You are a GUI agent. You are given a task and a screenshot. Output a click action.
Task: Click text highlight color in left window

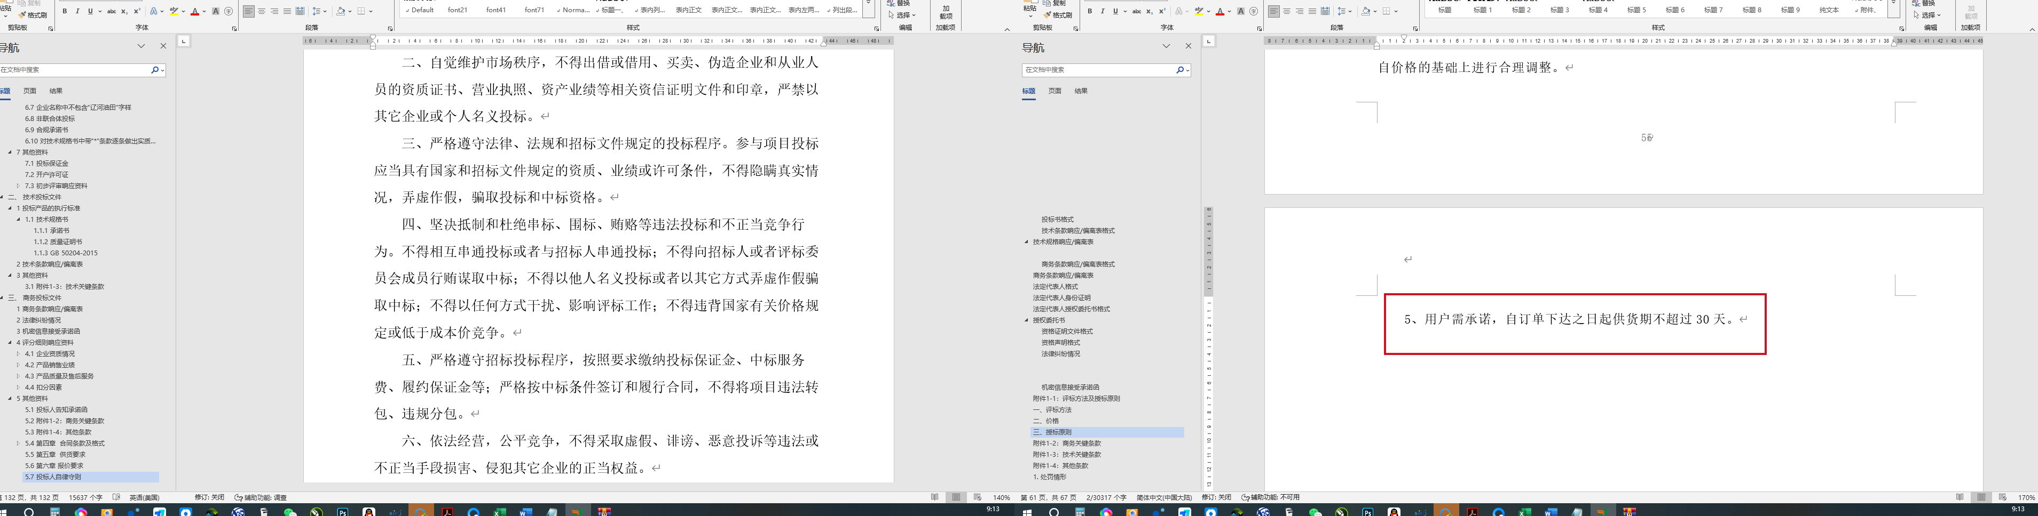pos(174,11)
